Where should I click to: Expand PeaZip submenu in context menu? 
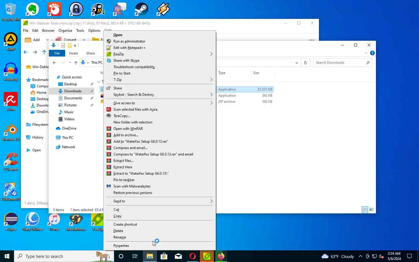[x=211, y=54]
